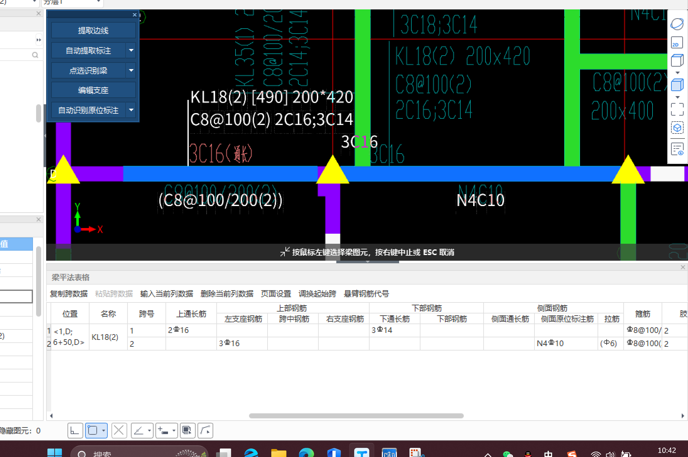Screen dimensions: 688x457
Task: Click the polyline path selection icon
Action: (205, 431)
